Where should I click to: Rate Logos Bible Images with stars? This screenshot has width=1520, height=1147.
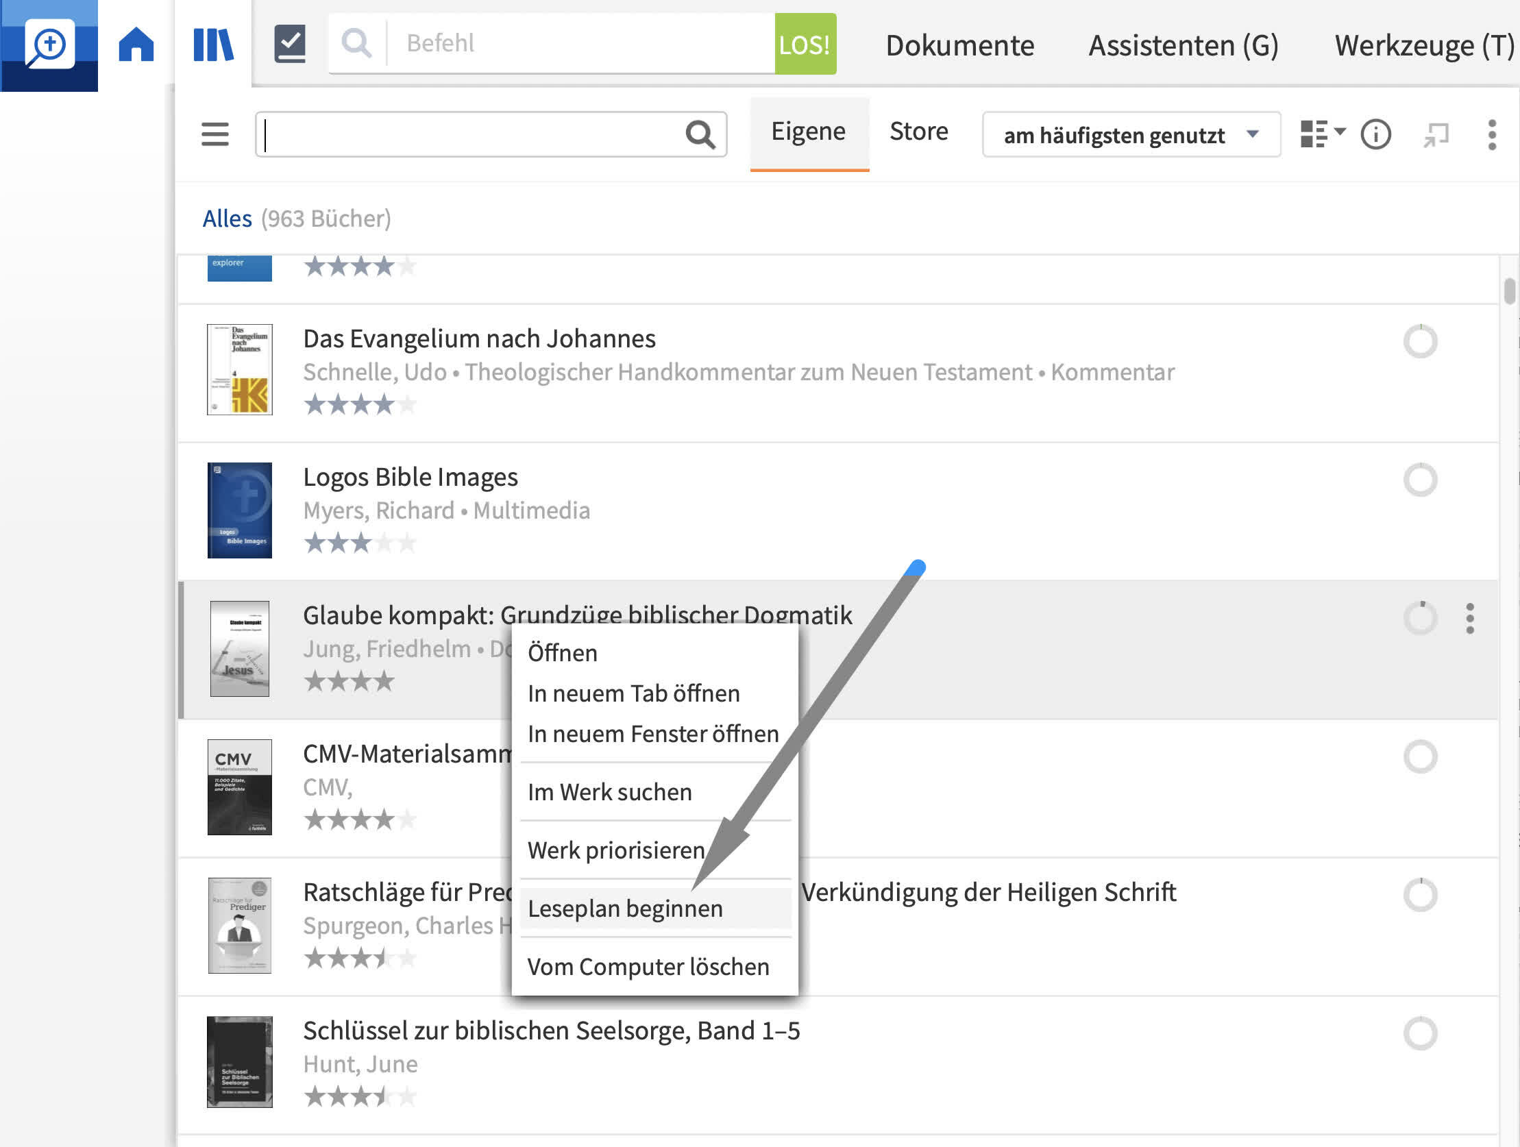[x=359, y=543]
